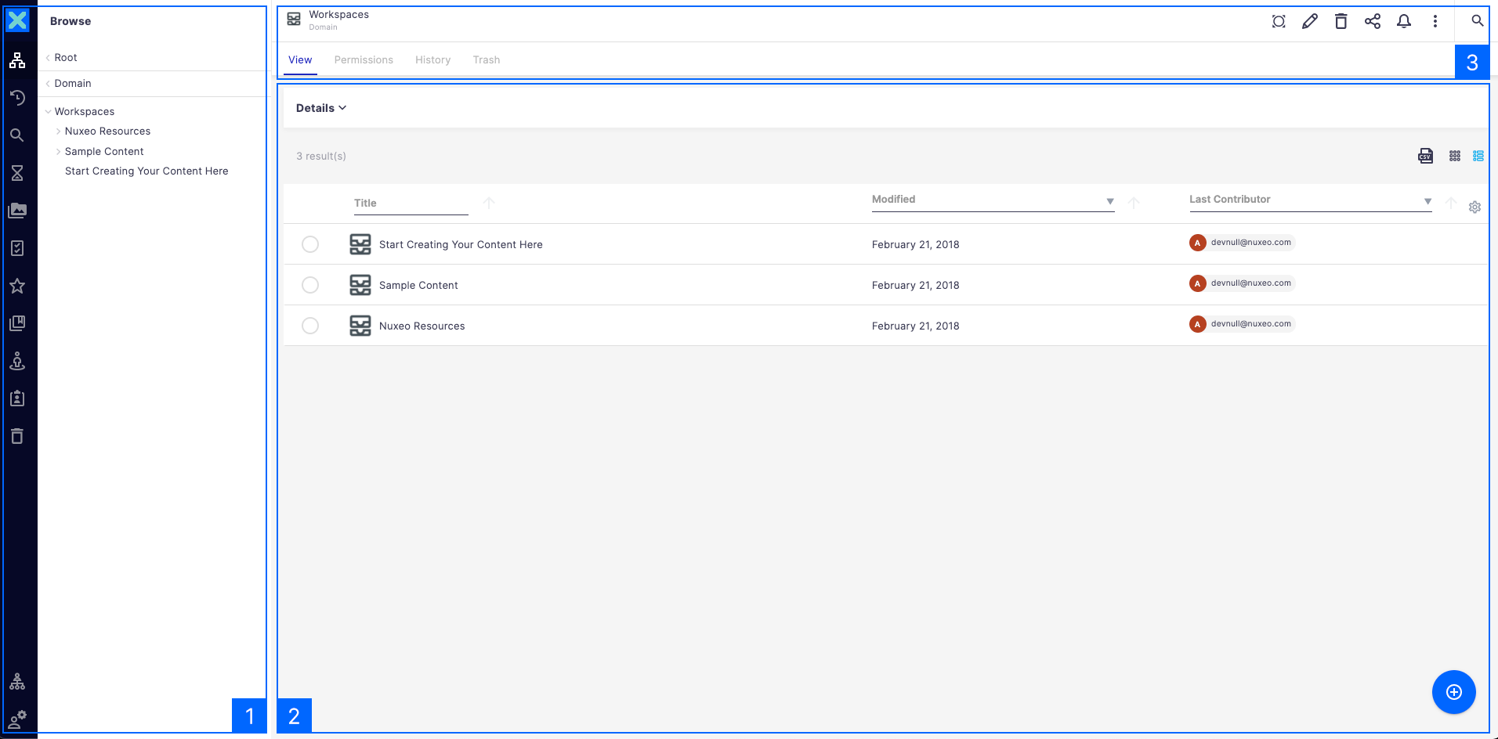The width and height of the screenshot is (1498, 739).
Task: Open the Assets pictures sidebar icon
Action: pyautogui.click(x=17, y=211)
